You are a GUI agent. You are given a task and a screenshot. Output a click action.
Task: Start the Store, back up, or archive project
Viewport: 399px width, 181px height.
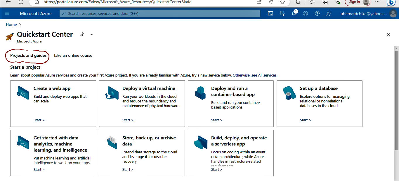[128, 169]
